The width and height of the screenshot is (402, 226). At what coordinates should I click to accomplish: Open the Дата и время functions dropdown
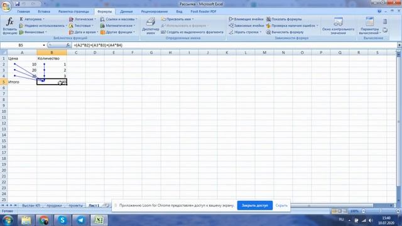[x=84, y=32]
